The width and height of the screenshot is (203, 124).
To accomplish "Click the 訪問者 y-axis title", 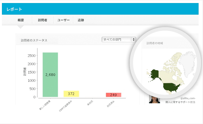I will coord(25,72).
